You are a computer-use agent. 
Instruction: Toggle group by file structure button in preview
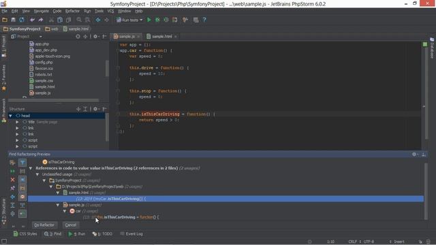click(x=22, y=197)
